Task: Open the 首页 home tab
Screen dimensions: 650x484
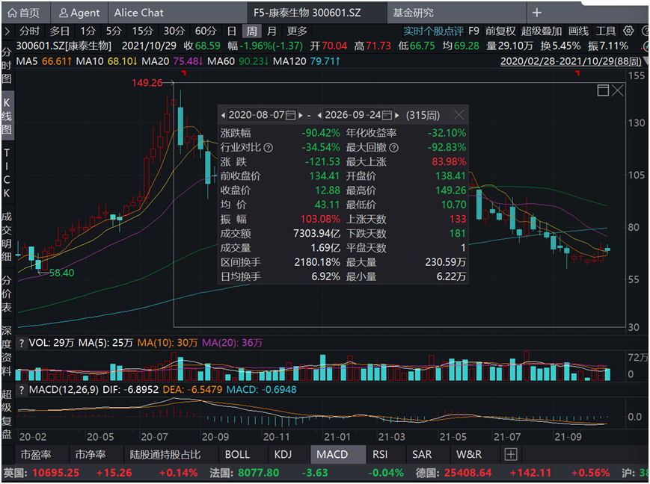Action: [x=25, y=13]
